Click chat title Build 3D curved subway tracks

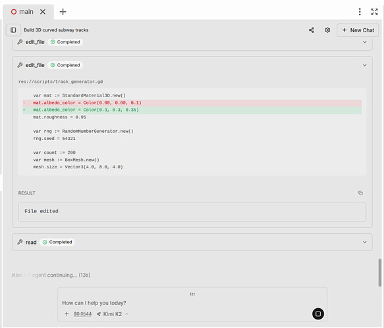click(x=56, y=30)
